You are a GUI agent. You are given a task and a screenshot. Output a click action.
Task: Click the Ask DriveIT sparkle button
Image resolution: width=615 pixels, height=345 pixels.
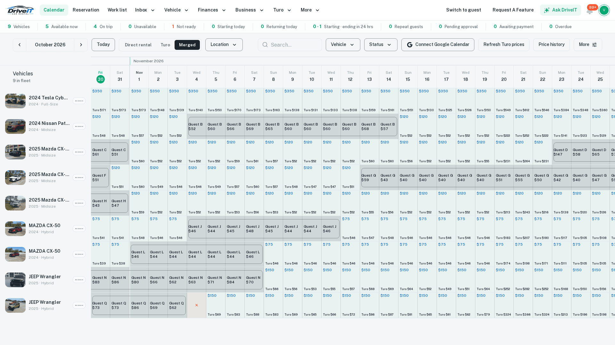click(x=560, y=10)
